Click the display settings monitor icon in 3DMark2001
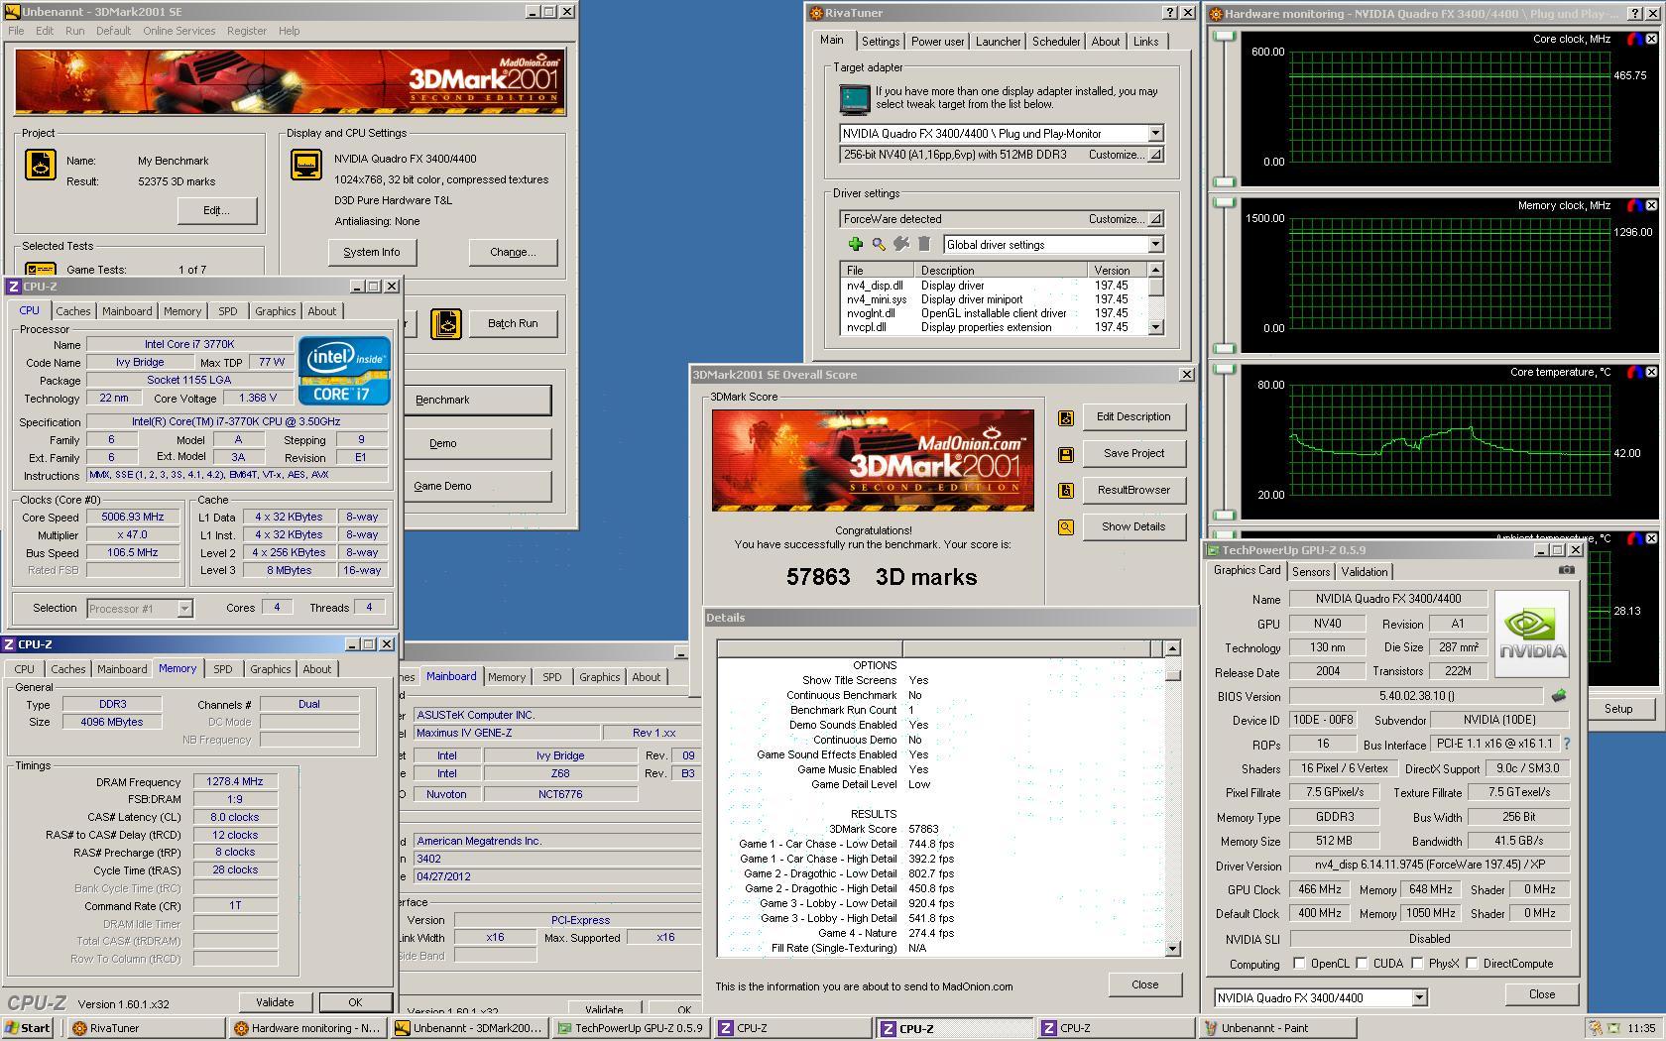 pyautogui.click(x=306, y=165)
